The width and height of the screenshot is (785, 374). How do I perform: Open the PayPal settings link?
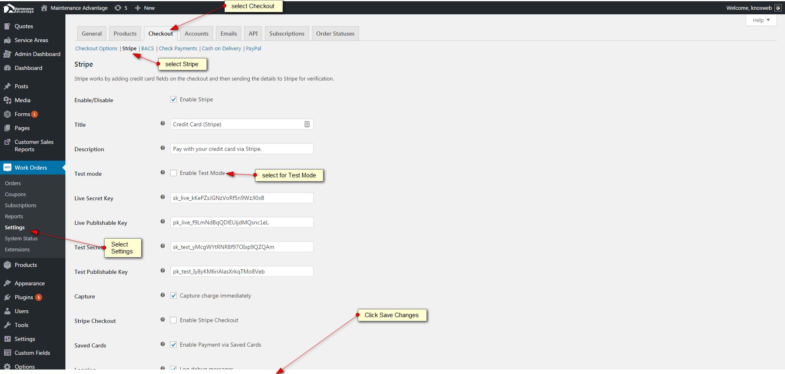click(x=253, y=48)
